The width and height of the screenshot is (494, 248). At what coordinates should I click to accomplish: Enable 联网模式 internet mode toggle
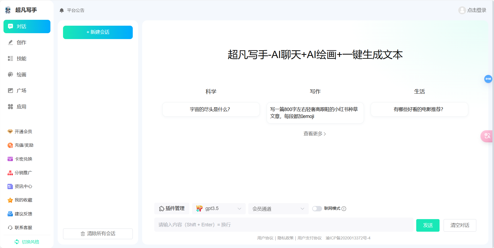coord(317,208)
